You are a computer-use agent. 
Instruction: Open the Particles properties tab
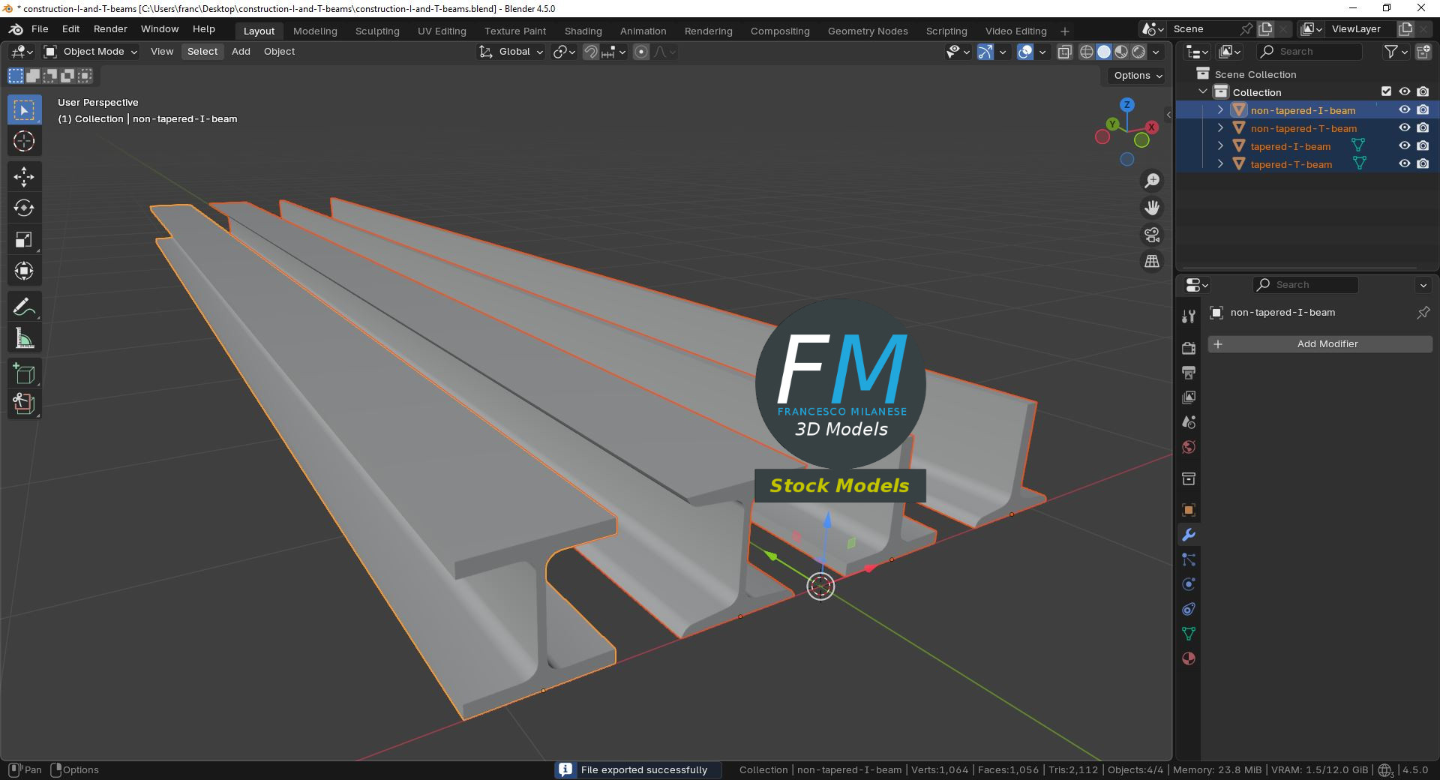click(1189, 559)
